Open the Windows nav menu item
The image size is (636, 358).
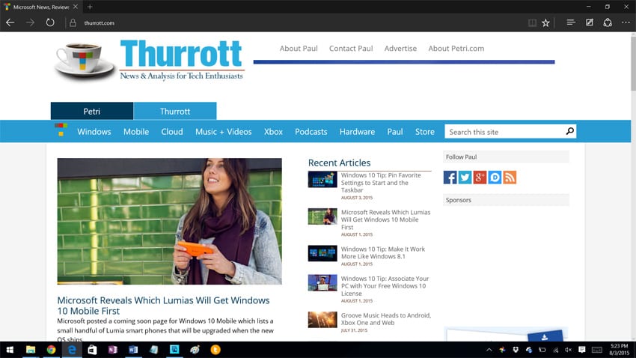[x=94, y=132]
